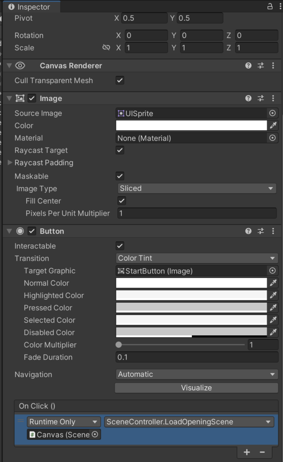This screenshot has height=462, width=283.
Task: Click the Fade Duration input field
Action: tap(196, 357)
